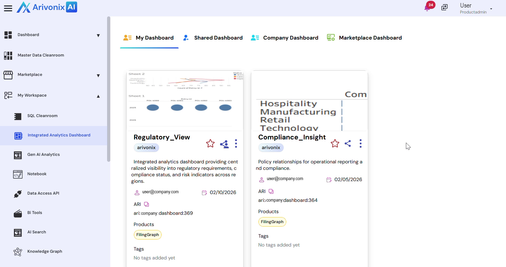Open SQL Cleanroom from sidebar

tap(42, 116)
